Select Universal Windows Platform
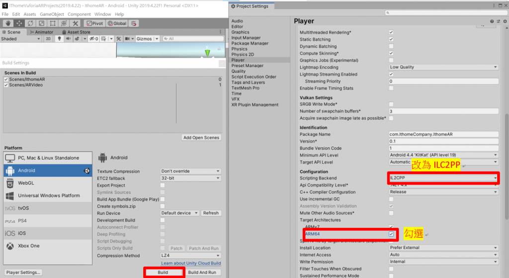This screenshot has height=278, width=509. [48, 195]
